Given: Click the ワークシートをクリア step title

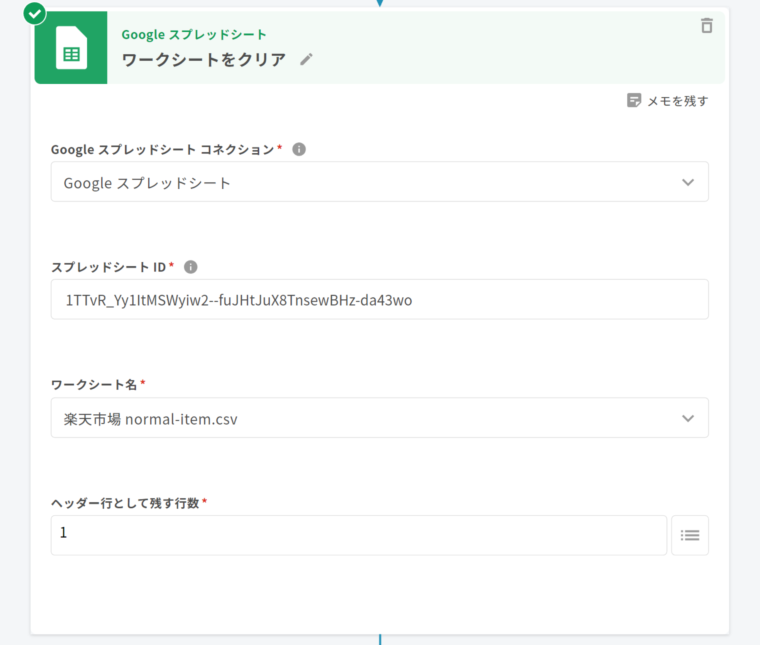Looking at the screenshot, I should click(203, 60).
